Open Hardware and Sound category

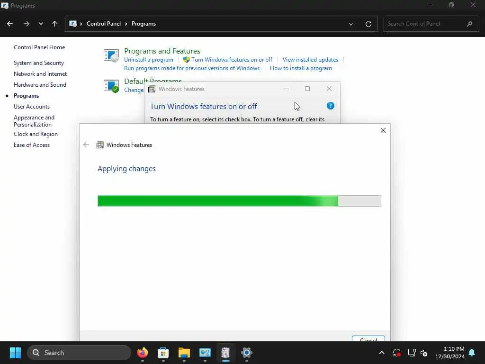(40, 84)
